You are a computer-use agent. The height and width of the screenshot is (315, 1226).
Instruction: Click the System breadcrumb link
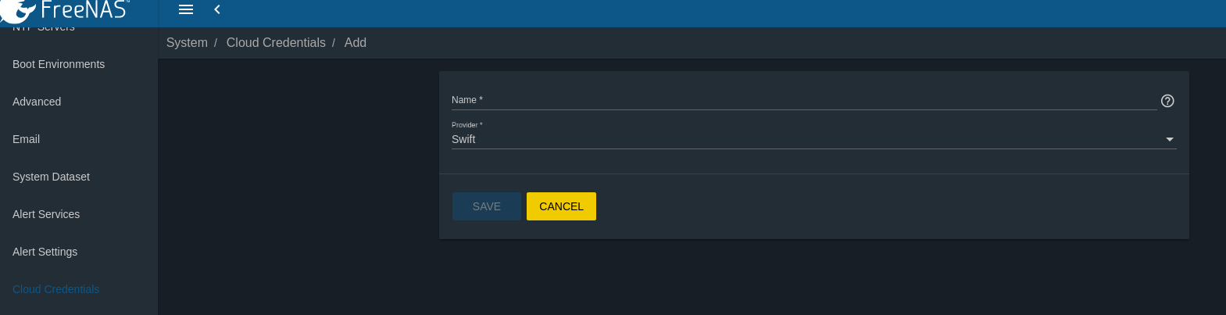point(187,43)
